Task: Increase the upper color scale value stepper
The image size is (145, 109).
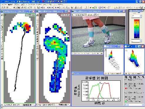Action: pos(141,15)
